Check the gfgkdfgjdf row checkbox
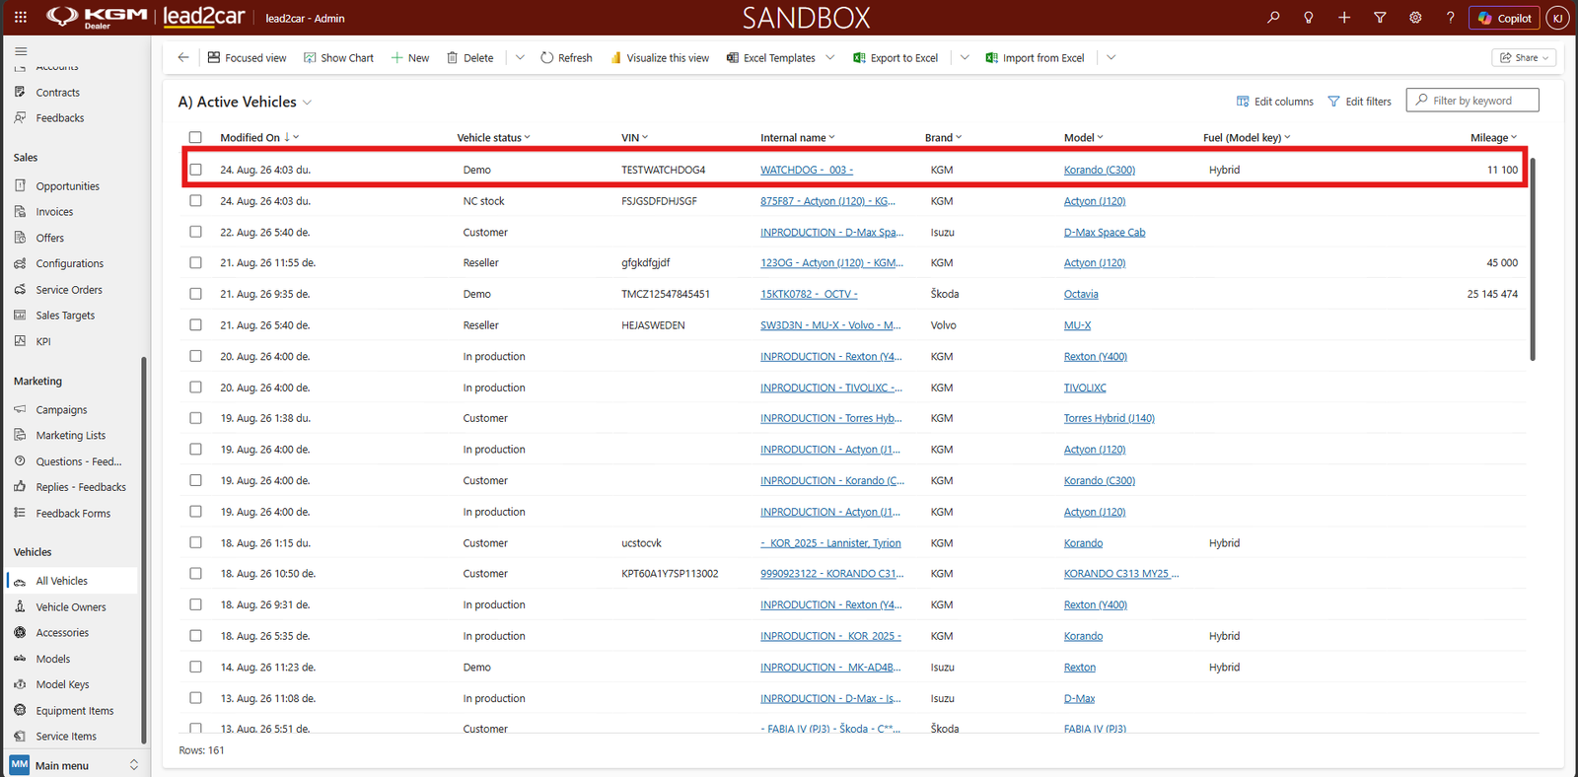The height and width of the screenshot is (777, 1578). click(x=195, y=263)
